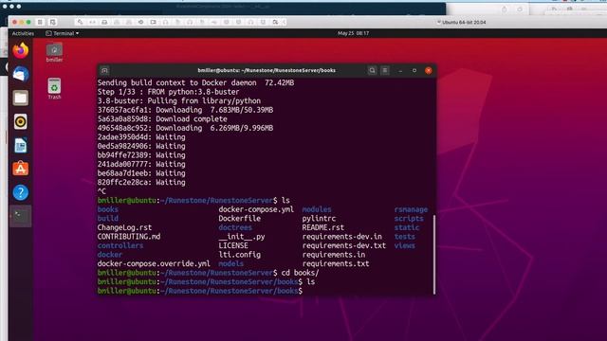Click the 'docker' directory name

[x=110, y=255]
